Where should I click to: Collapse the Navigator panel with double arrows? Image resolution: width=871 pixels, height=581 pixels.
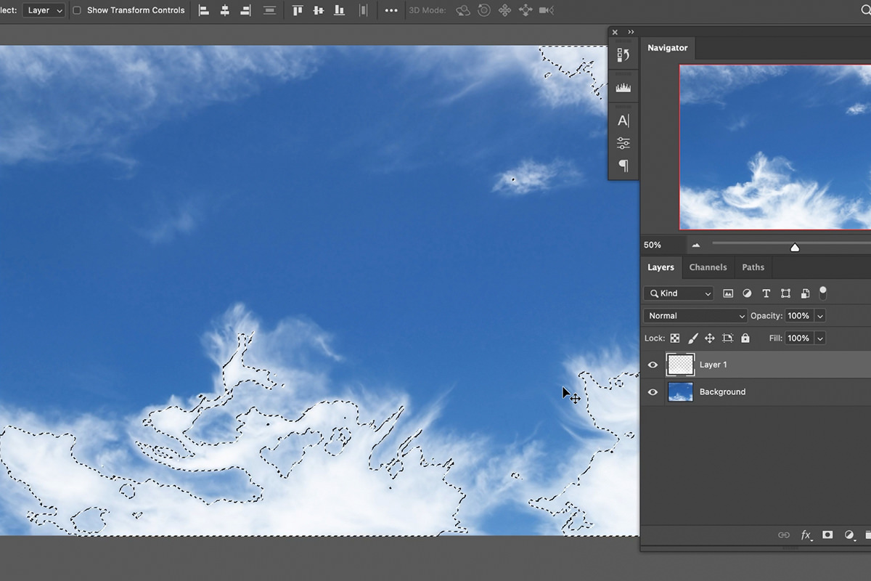coord(631,32)
